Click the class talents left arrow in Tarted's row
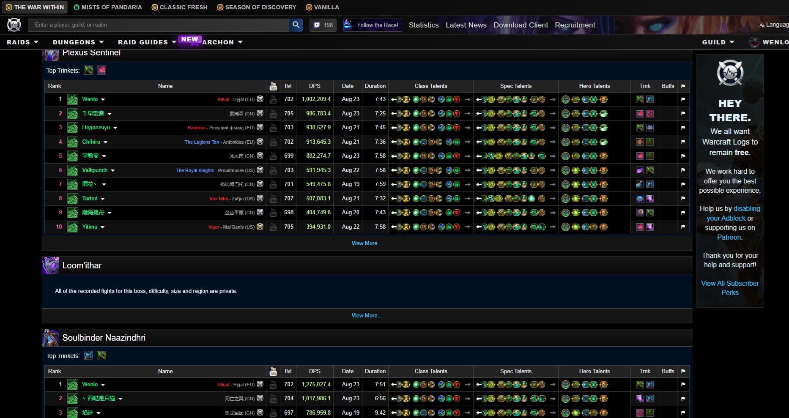The width and height of the screenshot is (789, 418). click(394, 199)
